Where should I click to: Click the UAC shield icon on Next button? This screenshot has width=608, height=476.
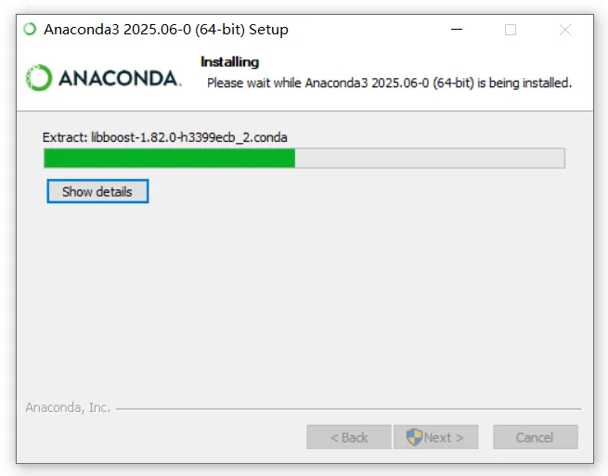pos(414,437)
